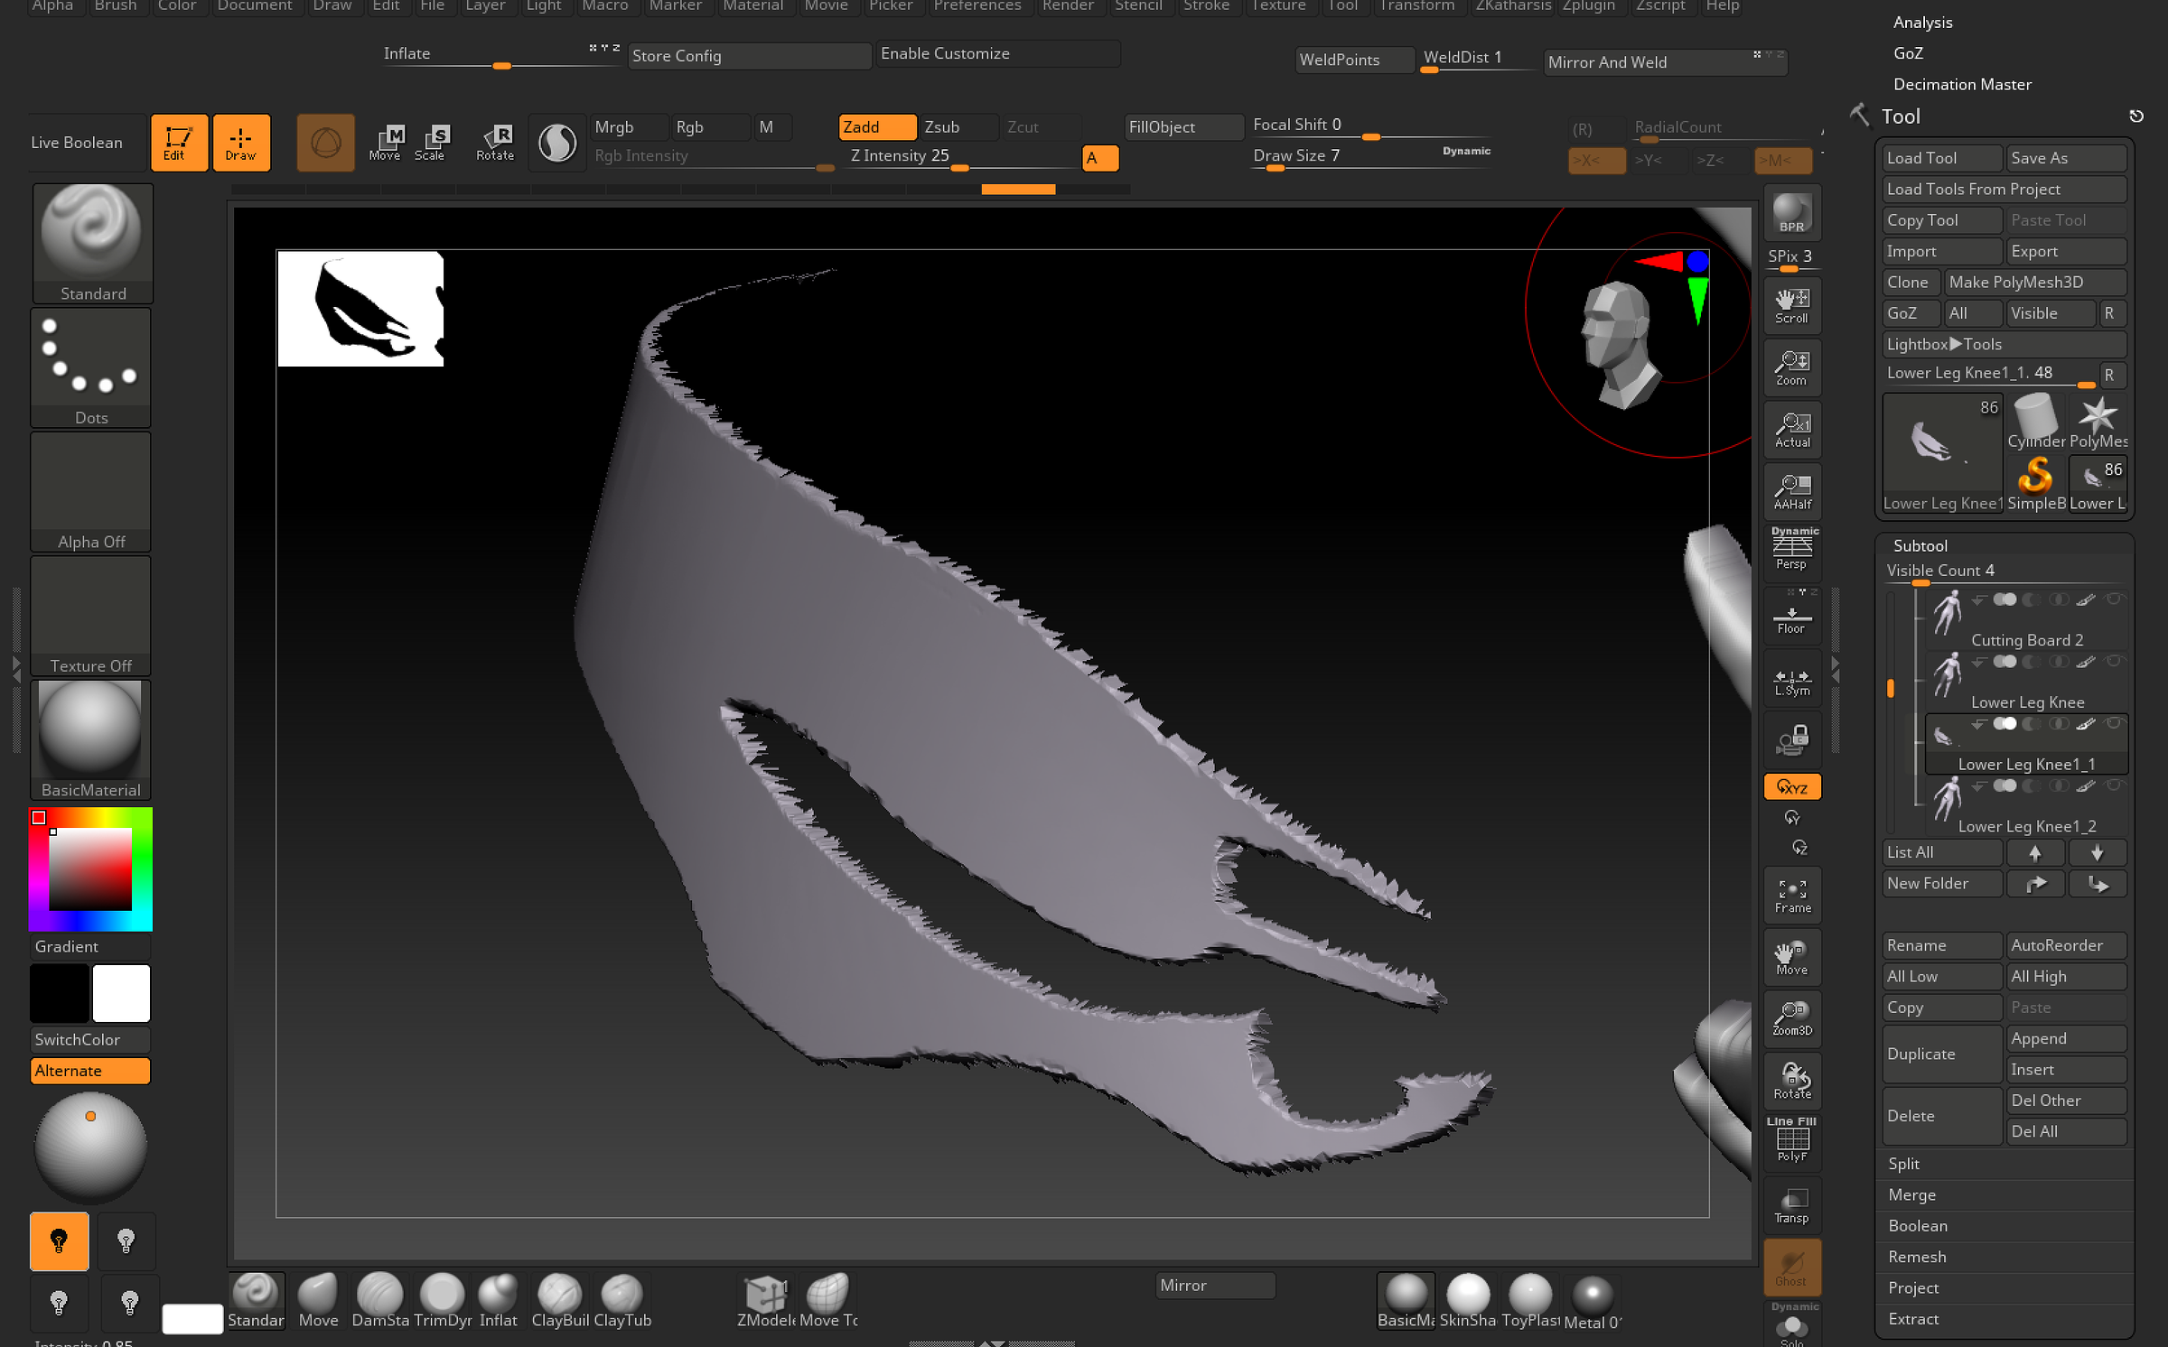Screen dimensions: 2168x1347
Task: Click the BPR render button
Action: tap(1792, 218)
